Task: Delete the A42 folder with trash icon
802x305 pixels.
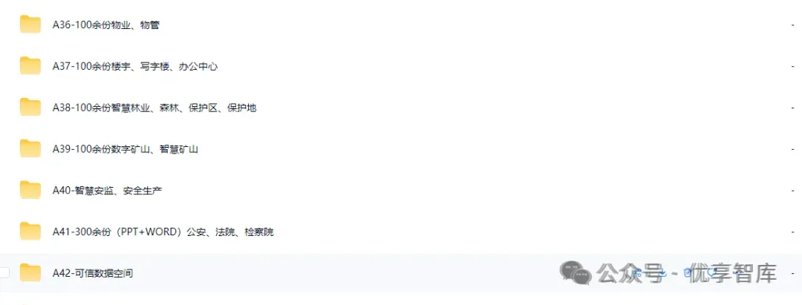Action: 688,273
